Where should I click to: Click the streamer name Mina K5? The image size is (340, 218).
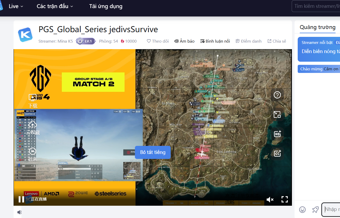(56, 41)
